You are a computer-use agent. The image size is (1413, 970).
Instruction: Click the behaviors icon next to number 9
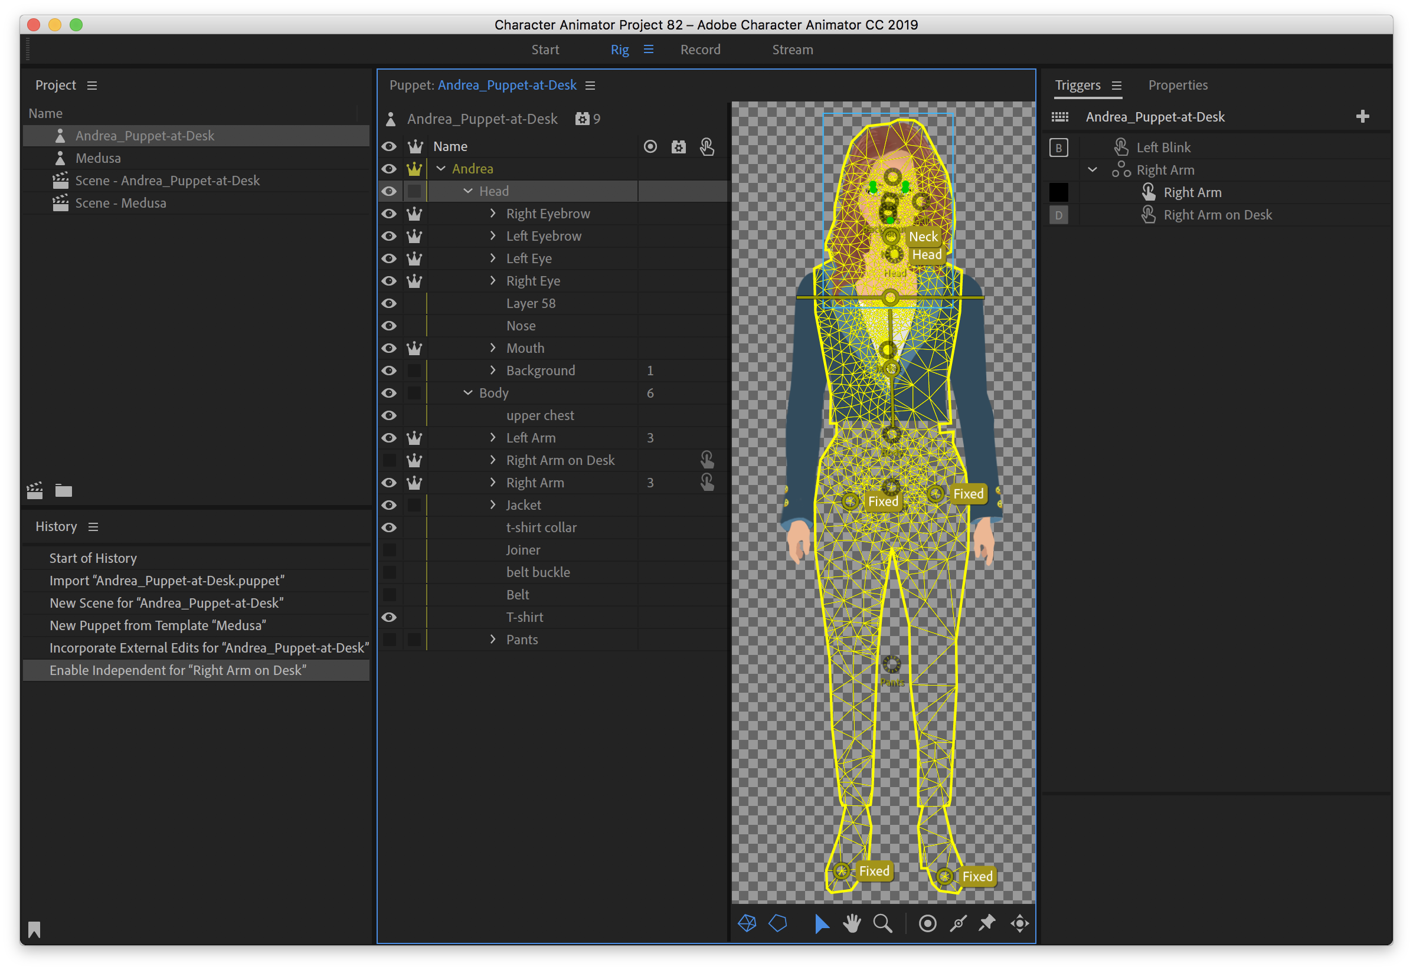(x=582, y=119)
